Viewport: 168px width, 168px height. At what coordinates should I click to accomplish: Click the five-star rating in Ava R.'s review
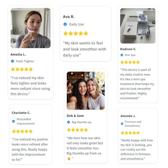pos(75,33)
